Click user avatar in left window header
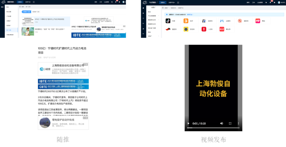286x147 pixels. pyautogui.click(x=123, y=2)
